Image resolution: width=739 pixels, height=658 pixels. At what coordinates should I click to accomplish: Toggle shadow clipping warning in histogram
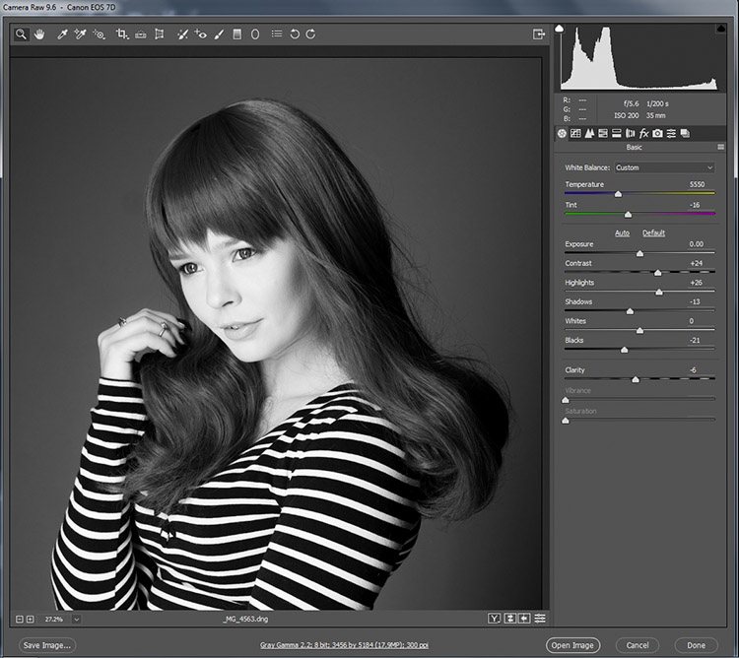[x=559, y=29]
